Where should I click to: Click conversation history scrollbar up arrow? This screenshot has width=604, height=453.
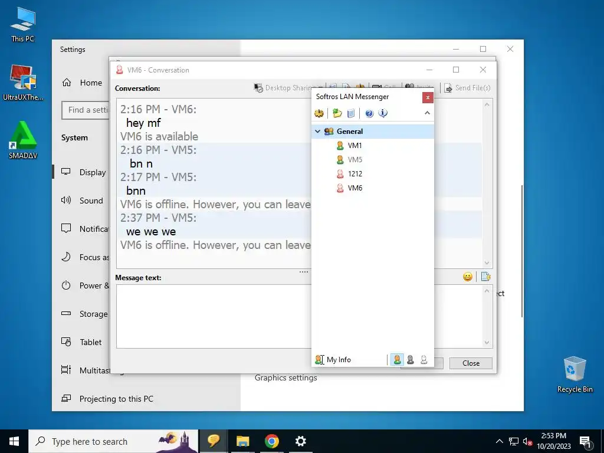pyautogui.click(x=487, y=105)
